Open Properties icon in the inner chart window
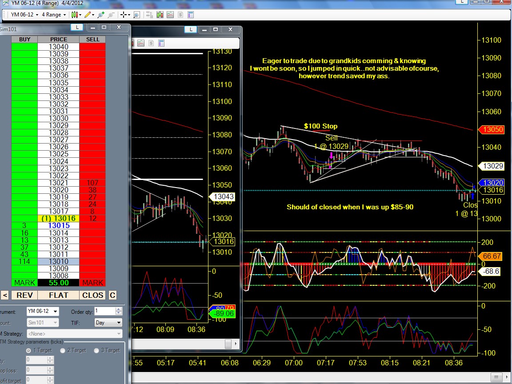512x384 pixels. pos(161,43)
